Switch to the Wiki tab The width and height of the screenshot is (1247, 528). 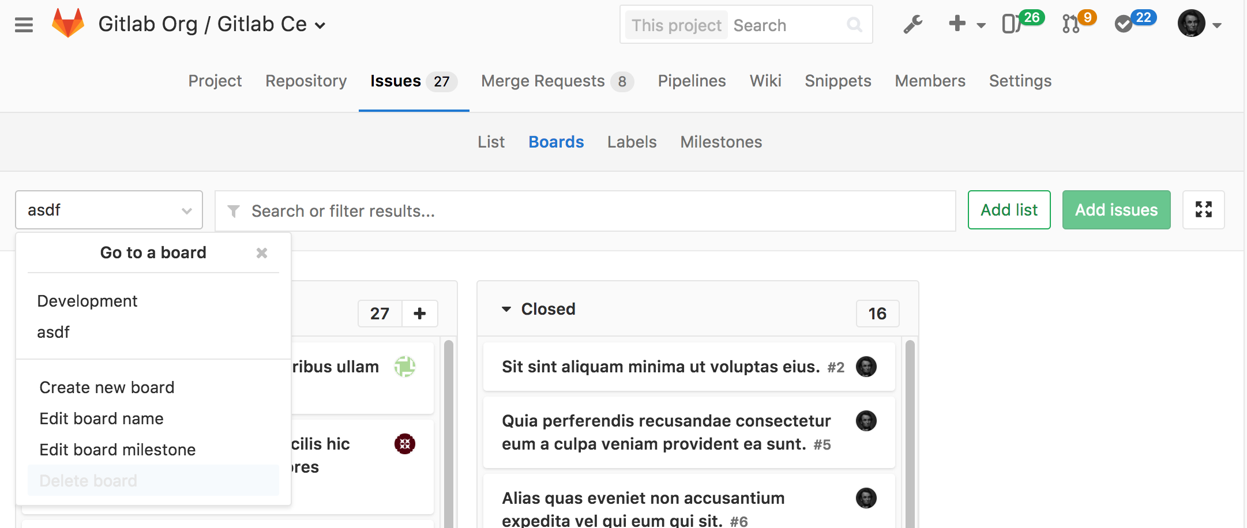pyautogui.click(x=765, y=81)
